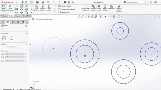161x90 pixels.
Task: Click the Convert Entities tool
Action: click(43, 8)
